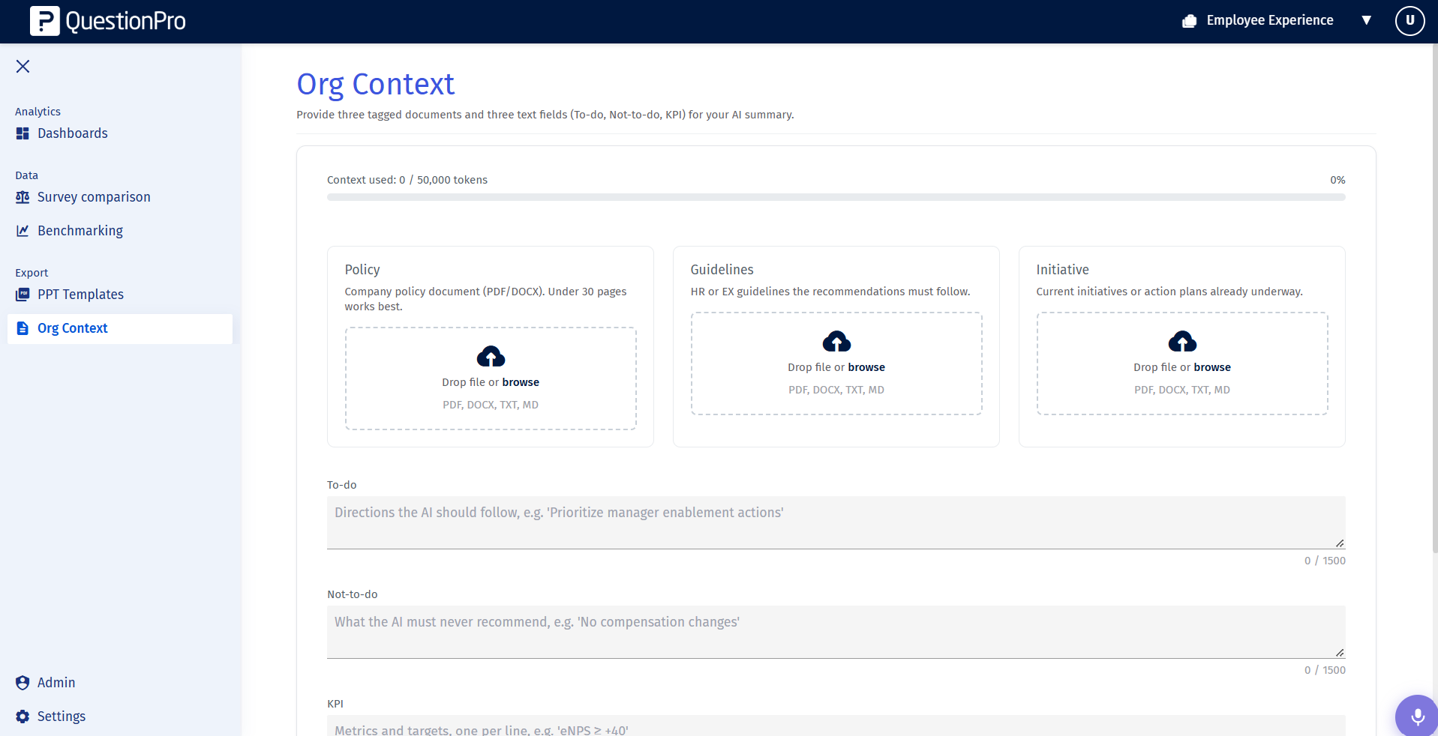This screenshot has height=736, width=1438.
Task: Click the Policy card title
Action: click(x=362, y=270)
